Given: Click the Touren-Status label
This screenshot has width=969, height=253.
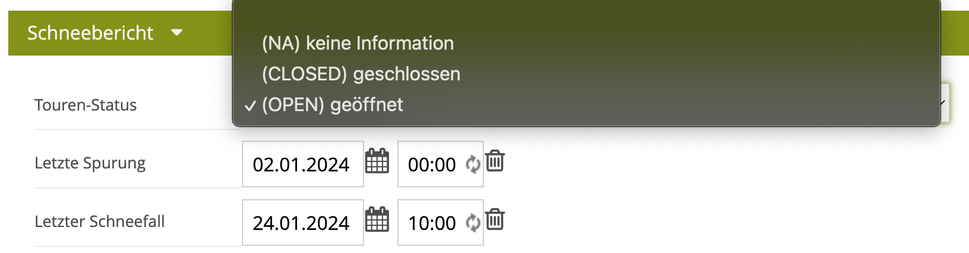Looking at the screenshot, I should [85, 105].
